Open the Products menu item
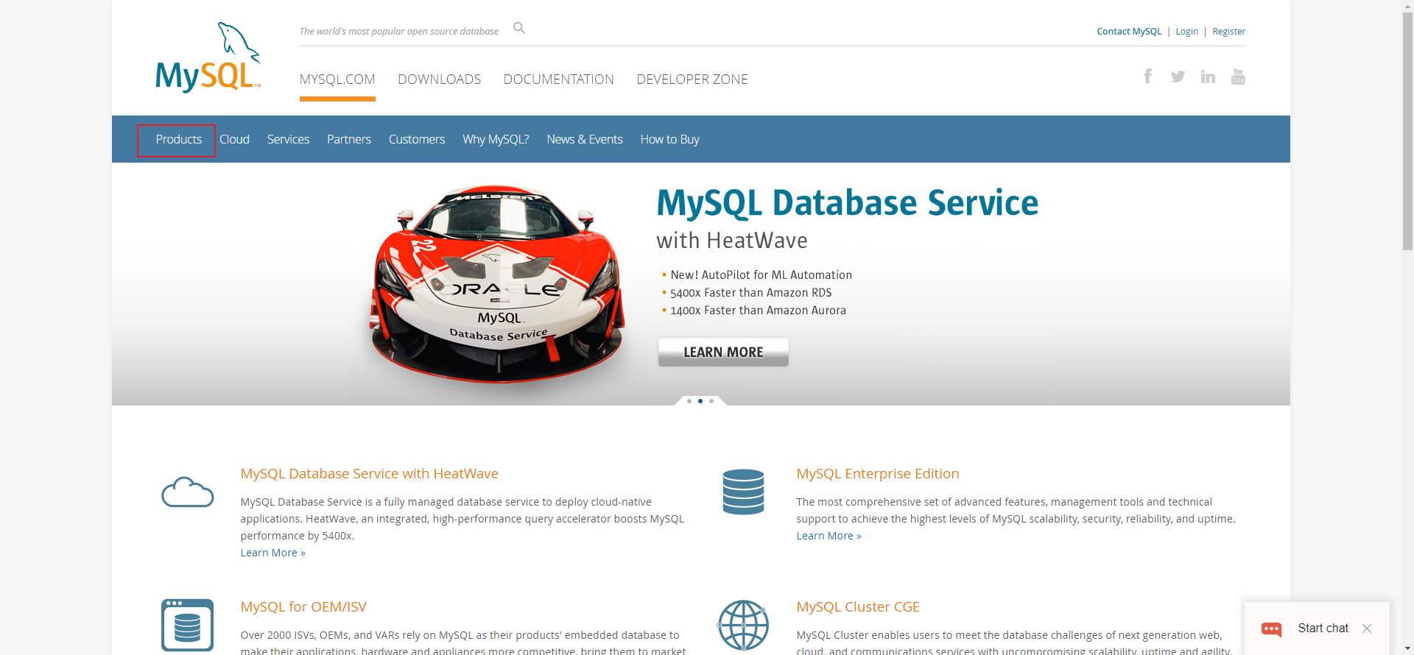This screenshot has height=655, width=1414. pyautogui.click(x=179, y=140)
